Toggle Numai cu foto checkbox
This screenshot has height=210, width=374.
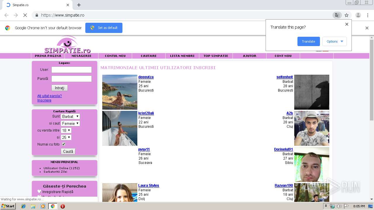point(64,144)
